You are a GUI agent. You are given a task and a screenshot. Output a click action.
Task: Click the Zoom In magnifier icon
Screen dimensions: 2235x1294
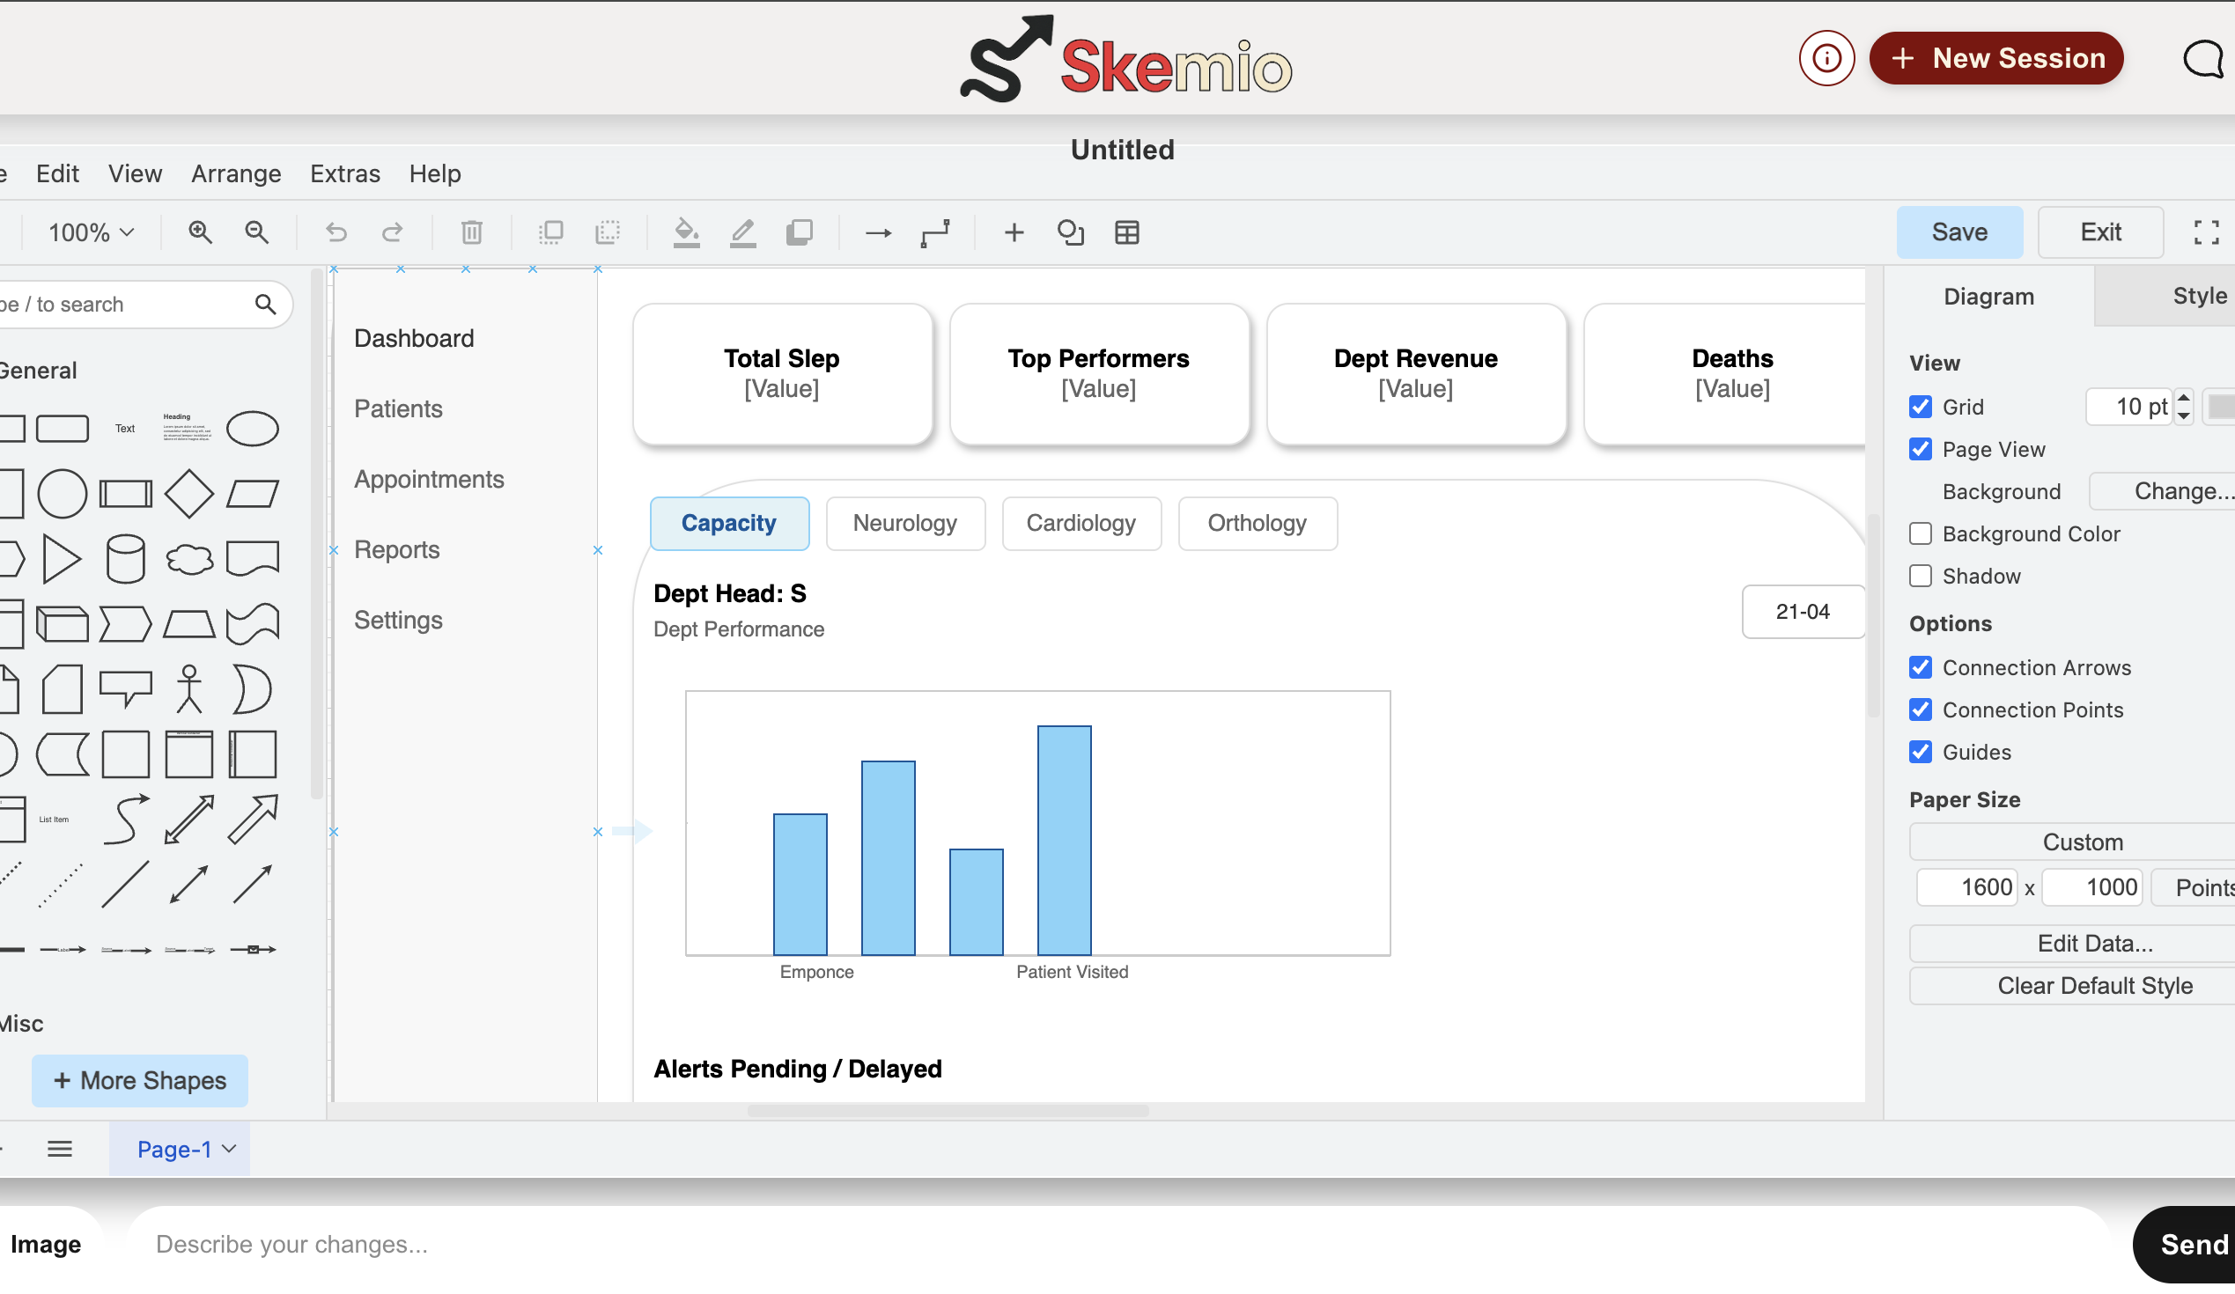tap(201, 232)
